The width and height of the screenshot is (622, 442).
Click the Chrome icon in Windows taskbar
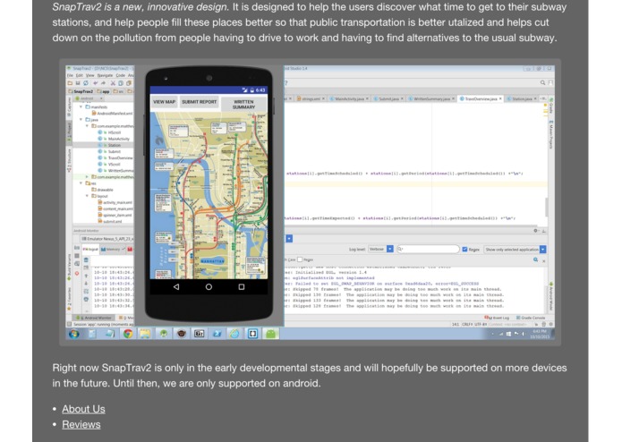tap(128, 334)
